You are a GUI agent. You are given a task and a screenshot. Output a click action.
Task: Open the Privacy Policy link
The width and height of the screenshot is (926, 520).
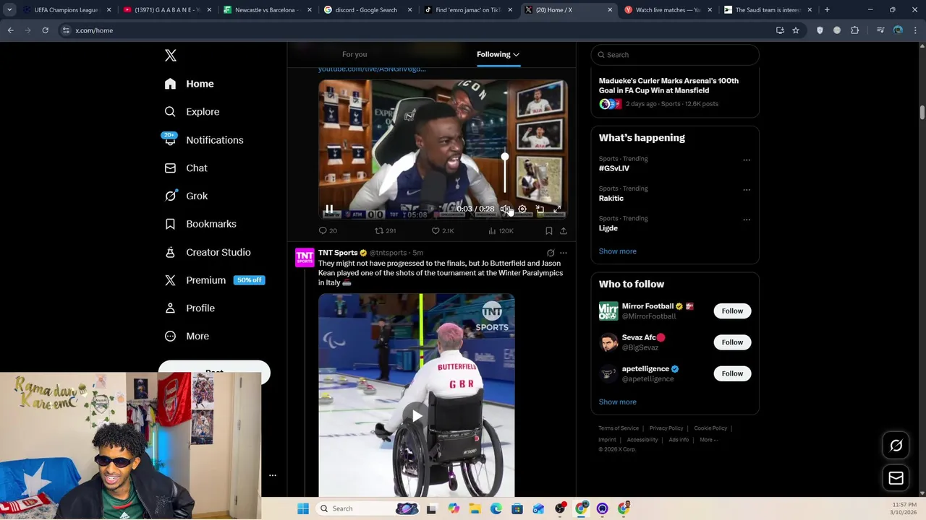666,428
